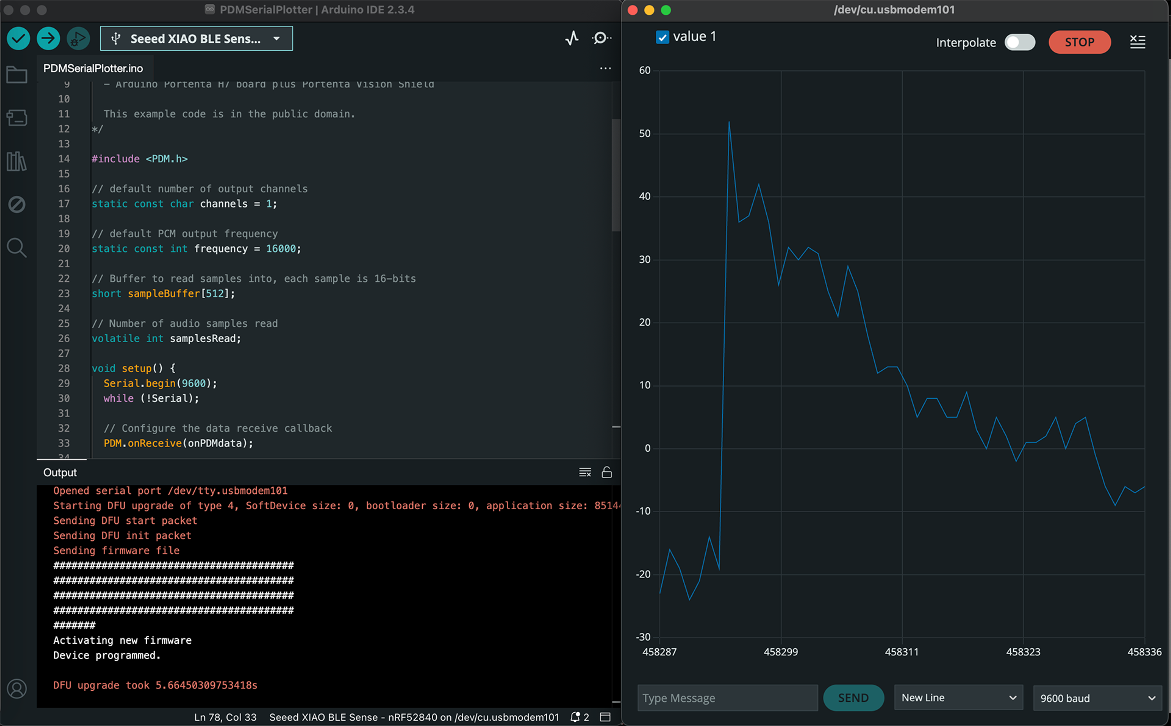Open the Serial Plotter waveform icon

click(571, 38)
